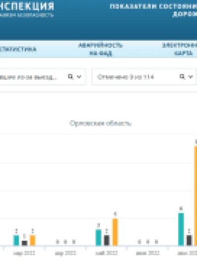197x261 pixels.
Task: Open the Статистика menu tab
Action: click(18, 49)
